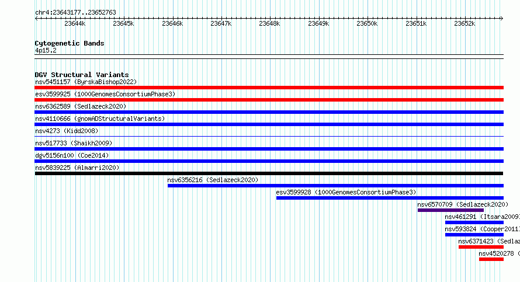
Task: Open the nsv5839225 (Almarri2020) label
Action: tap(77, 168)
